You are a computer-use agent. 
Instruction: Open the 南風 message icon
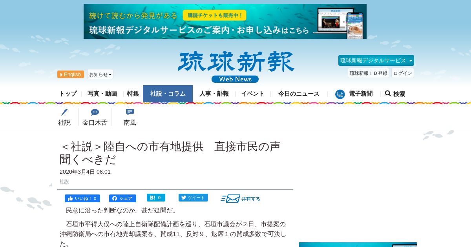[130, 112]
